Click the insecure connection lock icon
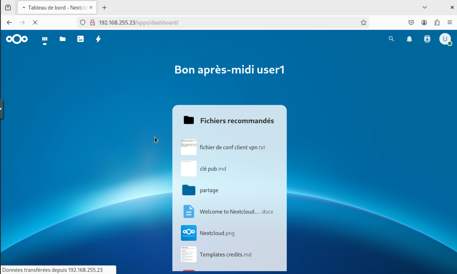Viewport: 457px width, 274px height. tap(93, 23)
